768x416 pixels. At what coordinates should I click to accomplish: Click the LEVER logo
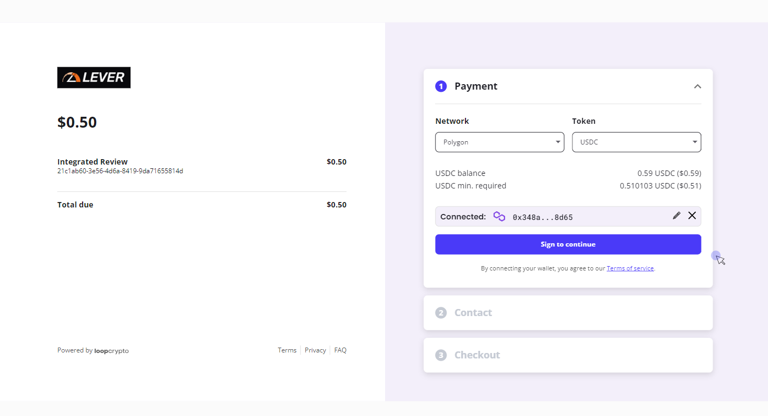[x=93, y=77]
